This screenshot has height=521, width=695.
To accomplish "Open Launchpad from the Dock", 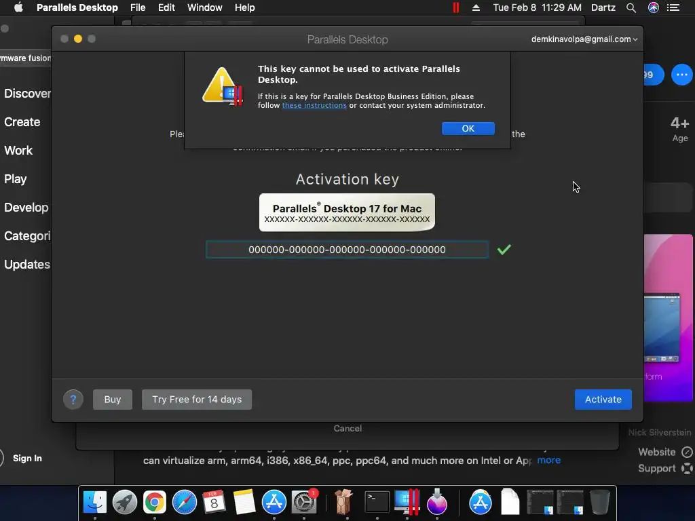I will (125, 503).
